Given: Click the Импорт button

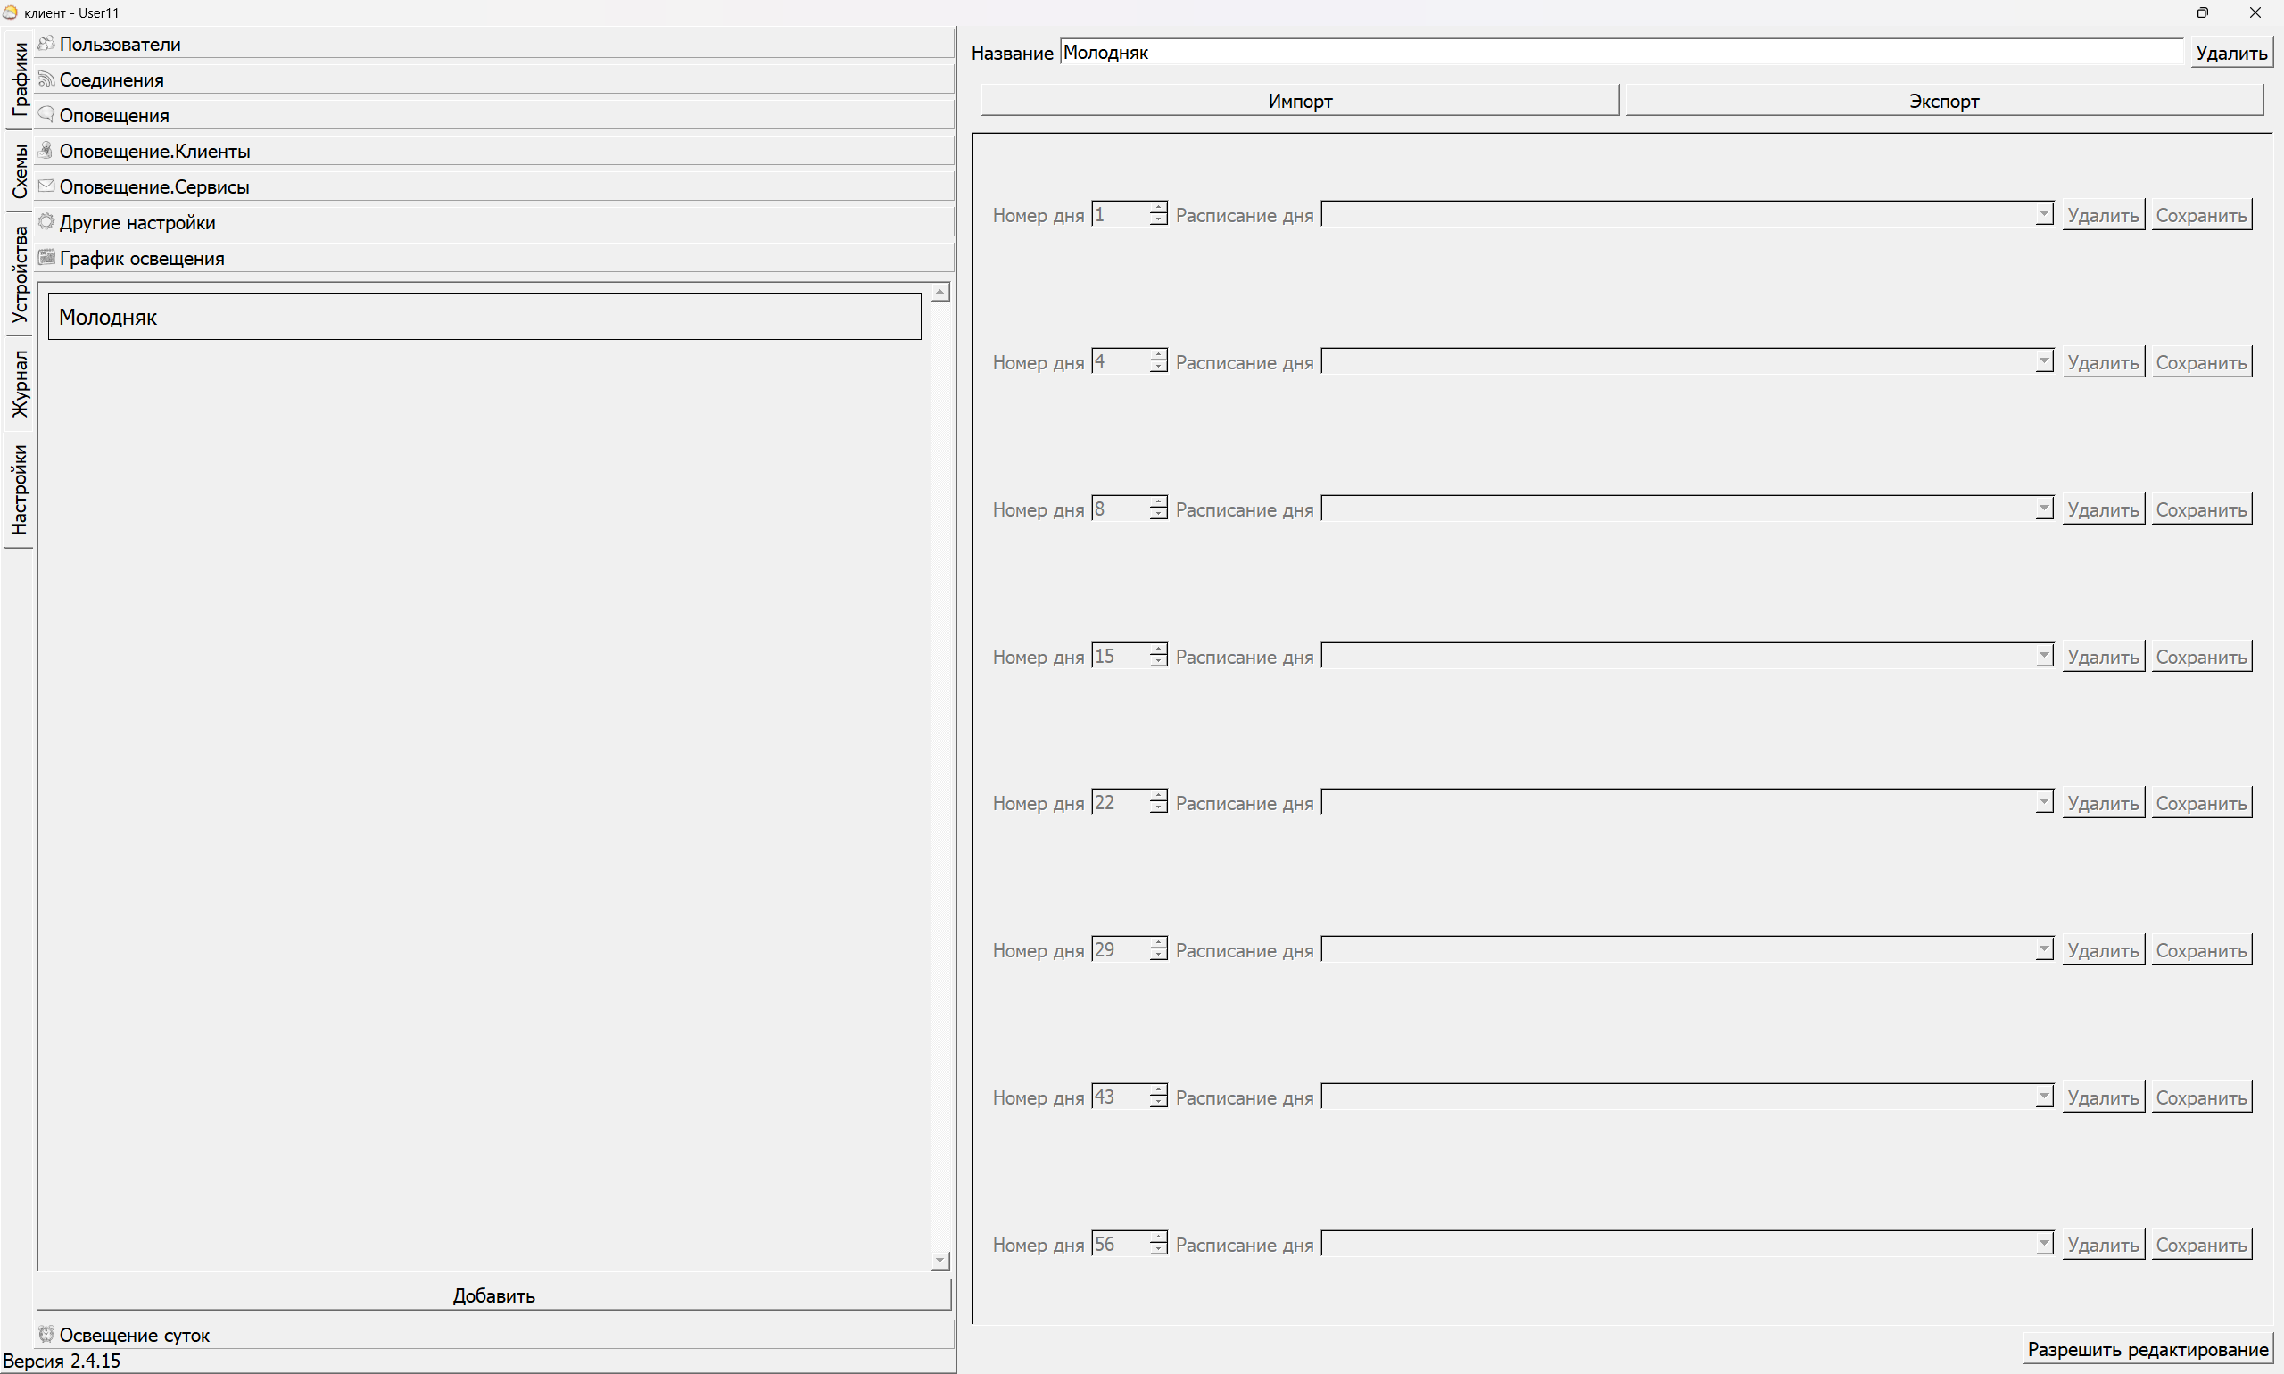Looking at the screenshot, I should coord(1300,101).
